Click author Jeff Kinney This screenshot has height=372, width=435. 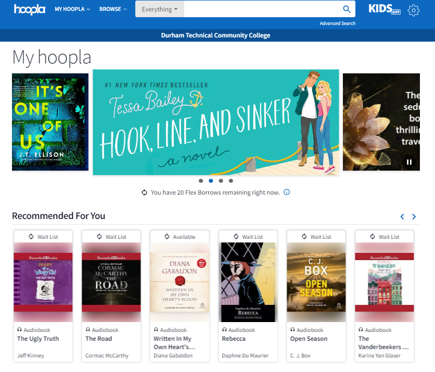(31, 355)
